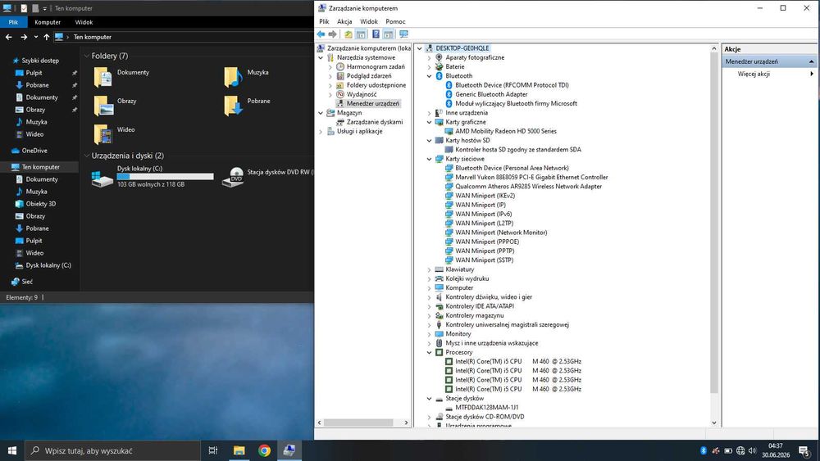Screen dimensions: 820x461
Task: Click the Dysk lokalny (C:) drive icon in Explorer
Action: [102, 178]
